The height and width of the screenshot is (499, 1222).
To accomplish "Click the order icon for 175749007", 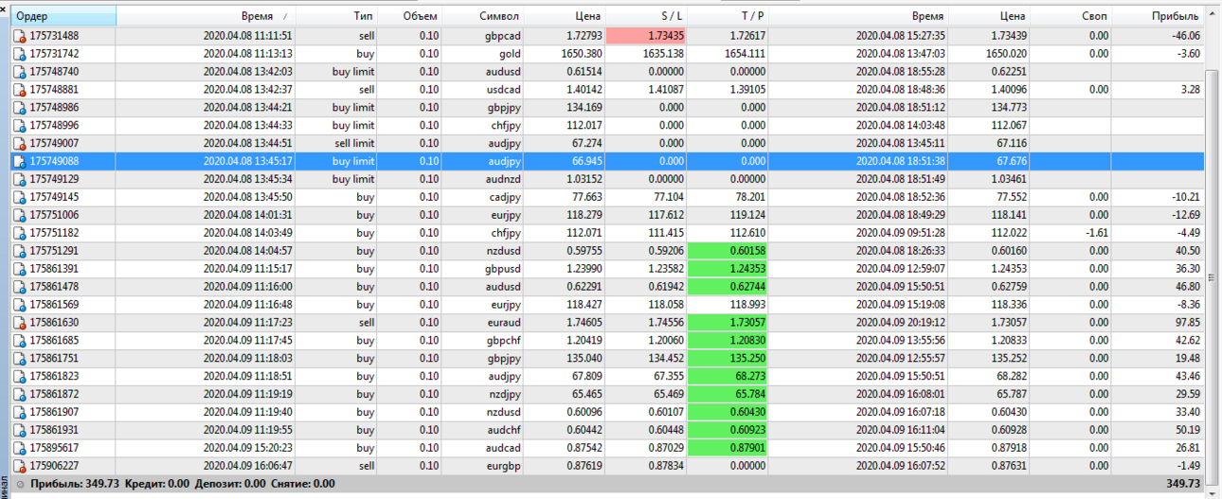I will 20,143.
